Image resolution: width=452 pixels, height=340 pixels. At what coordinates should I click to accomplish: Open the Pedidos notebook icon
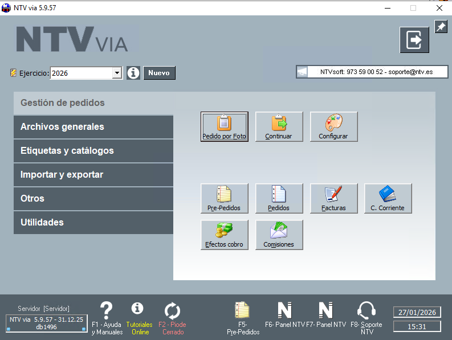click(x=279, y=198)
